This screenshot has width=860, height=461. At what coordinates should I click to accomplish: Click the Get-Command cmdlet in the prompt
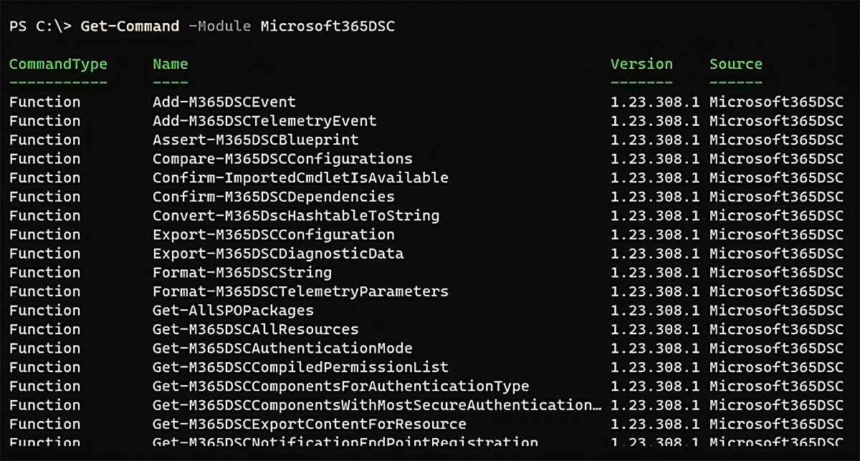130,26
